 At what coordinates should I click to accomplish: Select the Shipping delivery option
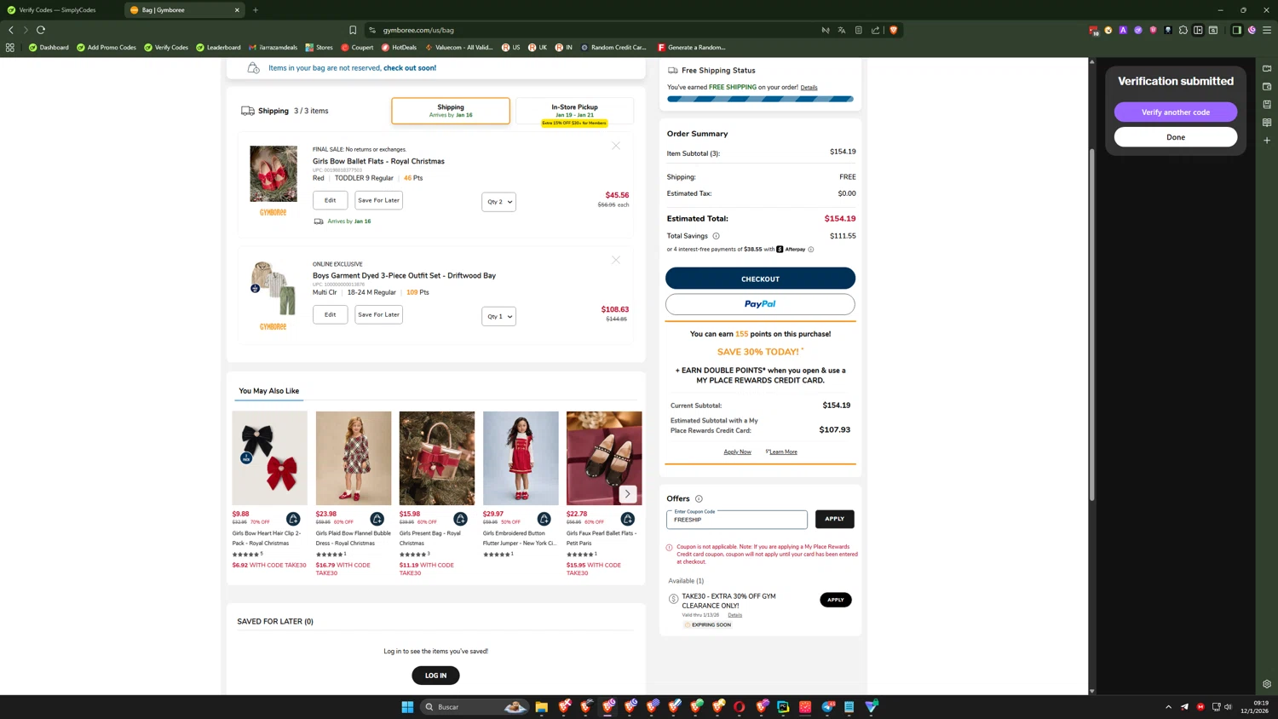[451, 111]
